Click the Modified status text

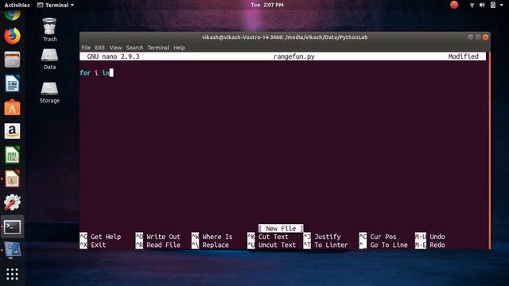pos(463,56)
